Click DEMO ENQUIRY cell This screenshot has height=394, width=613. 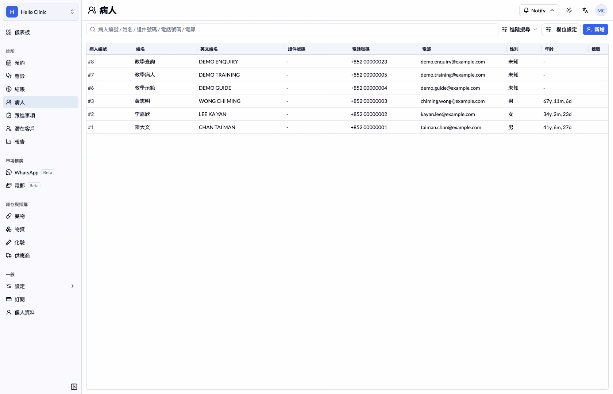219,62
